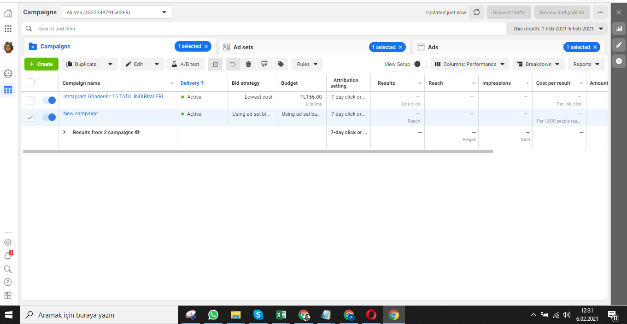Click Review and publish button
Screen dimensions: 627x324
562,12
